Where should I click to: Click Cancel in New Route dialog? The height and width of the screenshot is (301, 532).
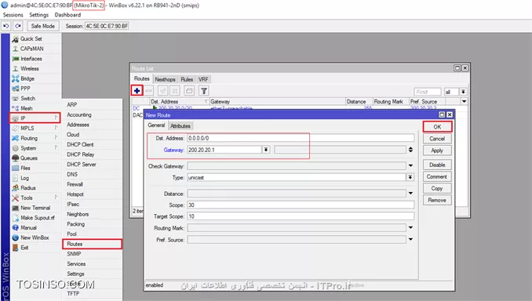[x=437, y=139]
